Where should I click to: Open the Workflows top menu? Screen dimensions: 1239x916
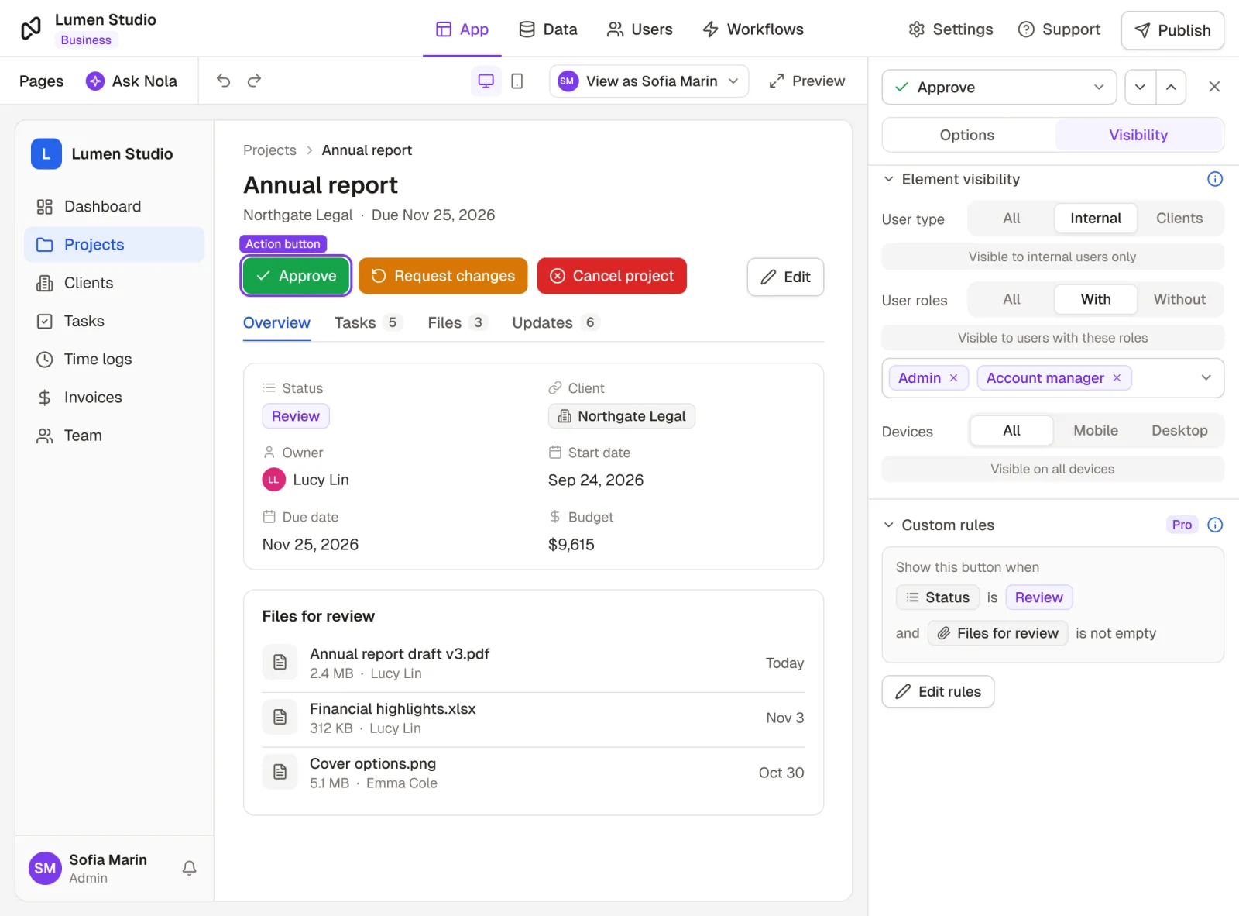click(x=753, y=29)
